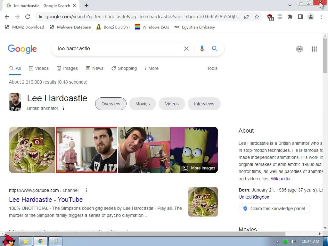Switch to the Shopping search tab

point(124,69)
